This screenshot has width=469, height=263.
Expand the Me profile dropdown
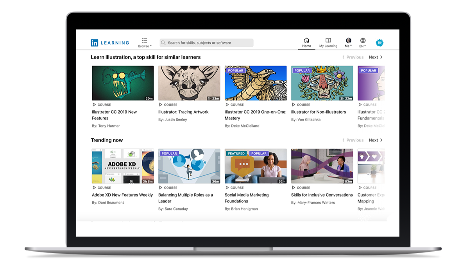(x=348, y=42)
